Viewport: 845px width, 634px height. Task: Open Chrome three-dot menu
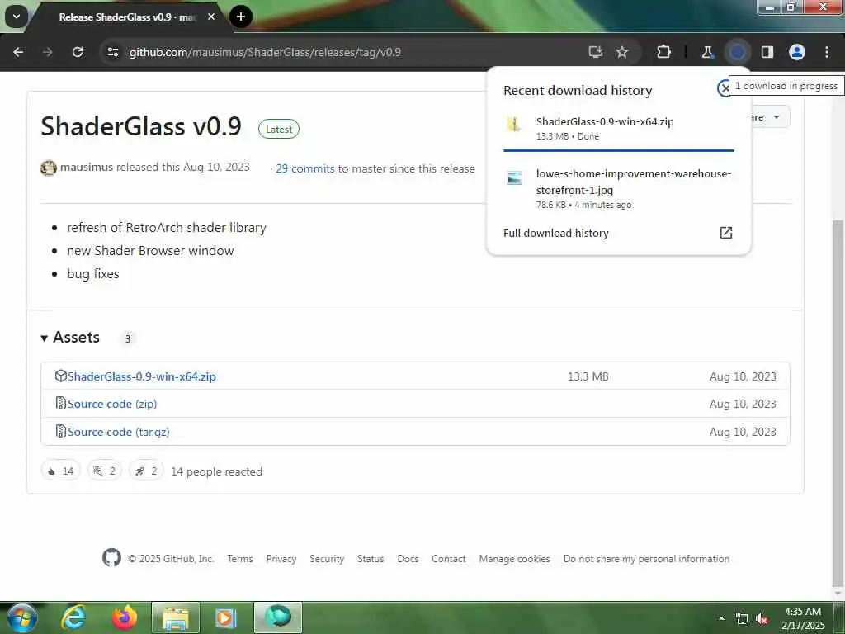click(826, 52)
